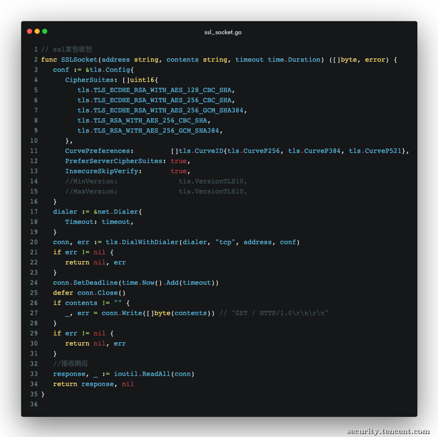Click 'ioutil.ReadAll(conn)' on line 33
The image size is (438, 437).
point(154,374)
